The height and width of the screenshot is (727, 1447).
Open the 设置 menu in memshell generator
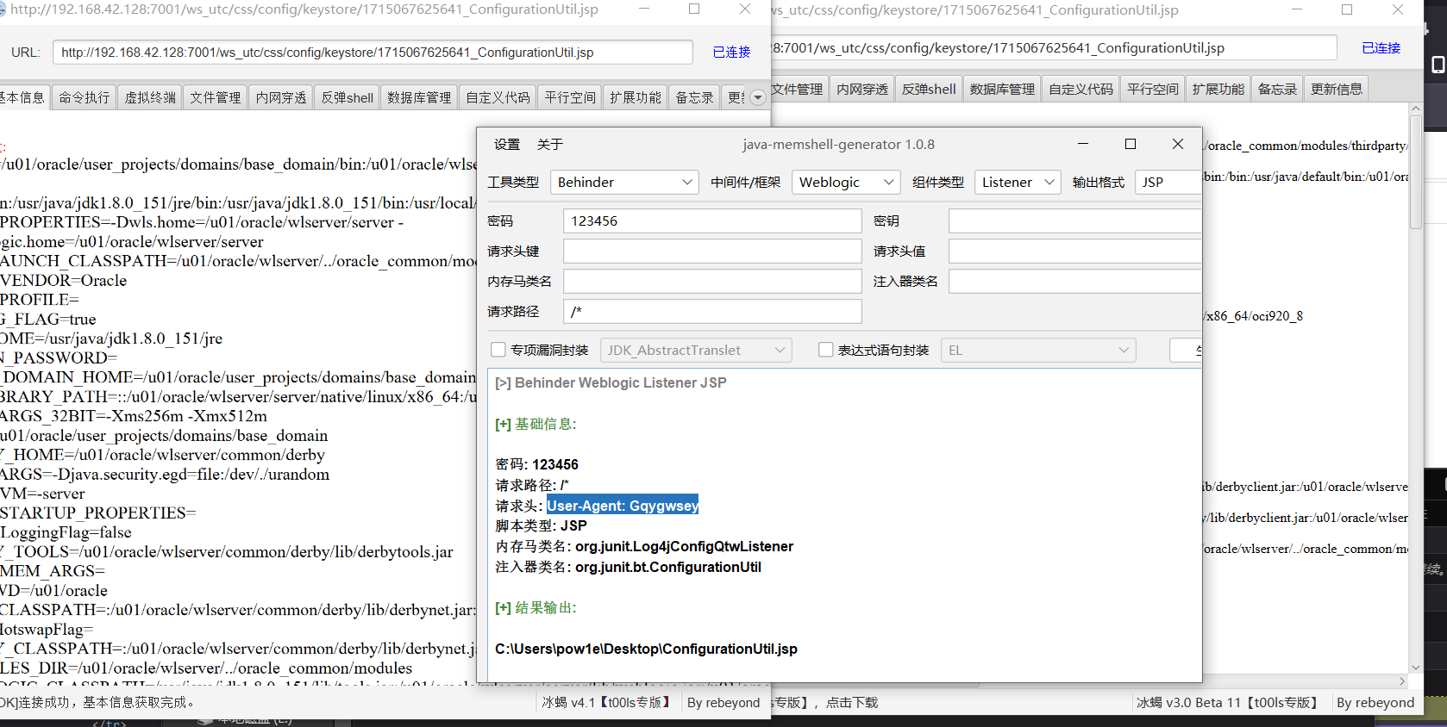coord(507,144)
